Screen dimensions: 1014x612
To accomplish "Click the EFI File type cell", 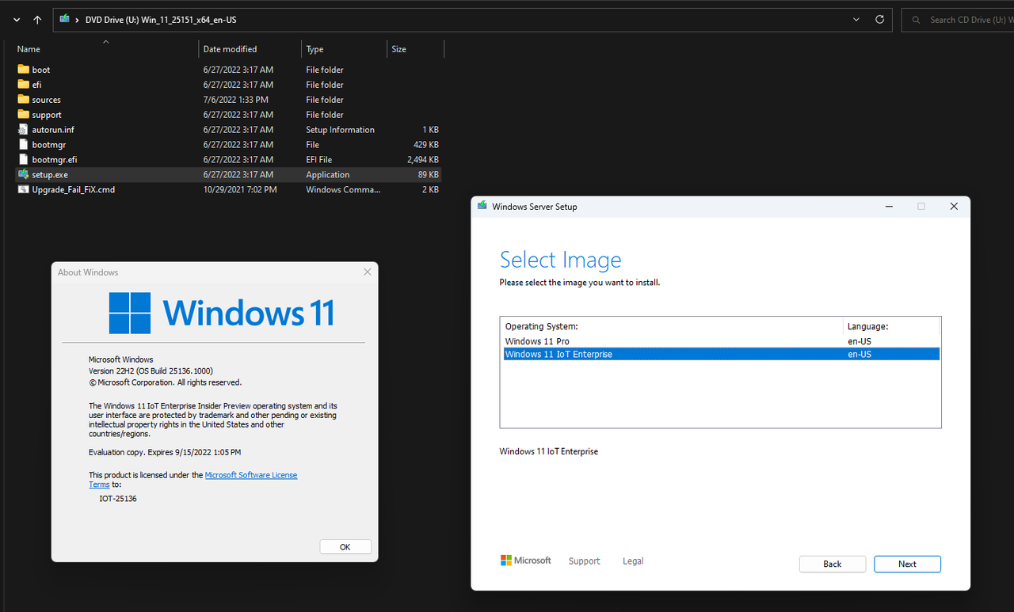I will coord(319,160).
